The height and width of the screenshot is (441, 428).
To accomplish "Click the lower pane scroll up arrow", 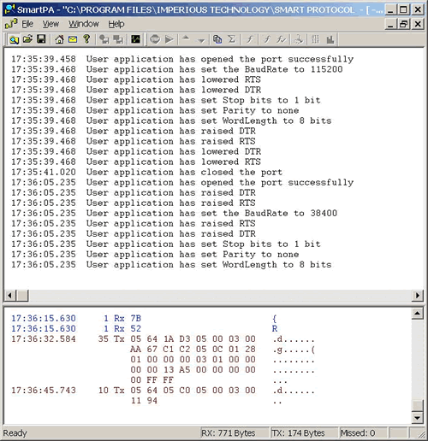I will click(418, 314).
